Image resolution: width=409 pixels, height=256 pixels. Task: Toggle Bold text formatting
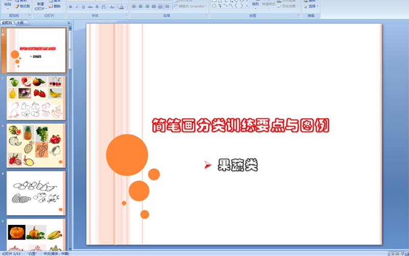tap(71, 7)
